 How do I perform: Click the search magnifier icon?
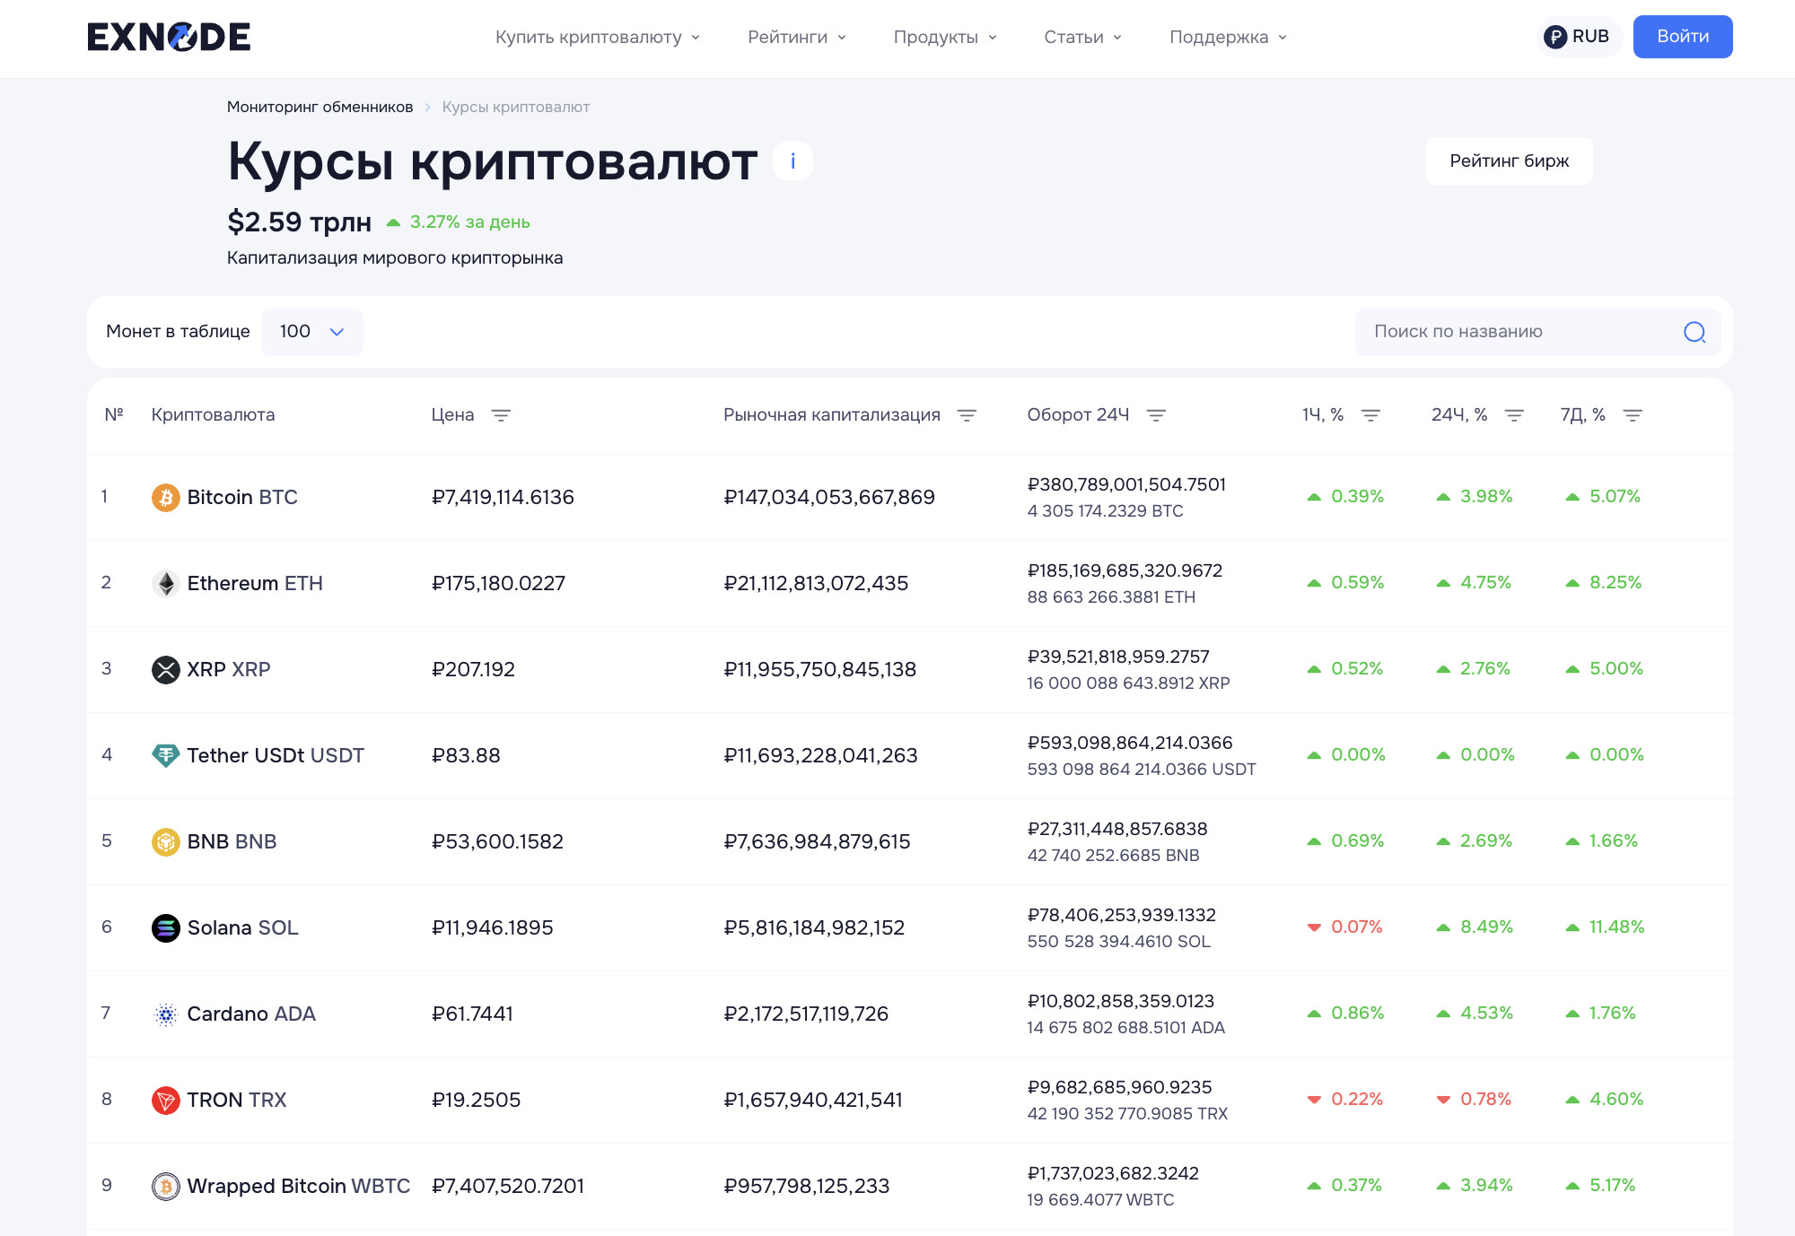[x=1694, y=332]
